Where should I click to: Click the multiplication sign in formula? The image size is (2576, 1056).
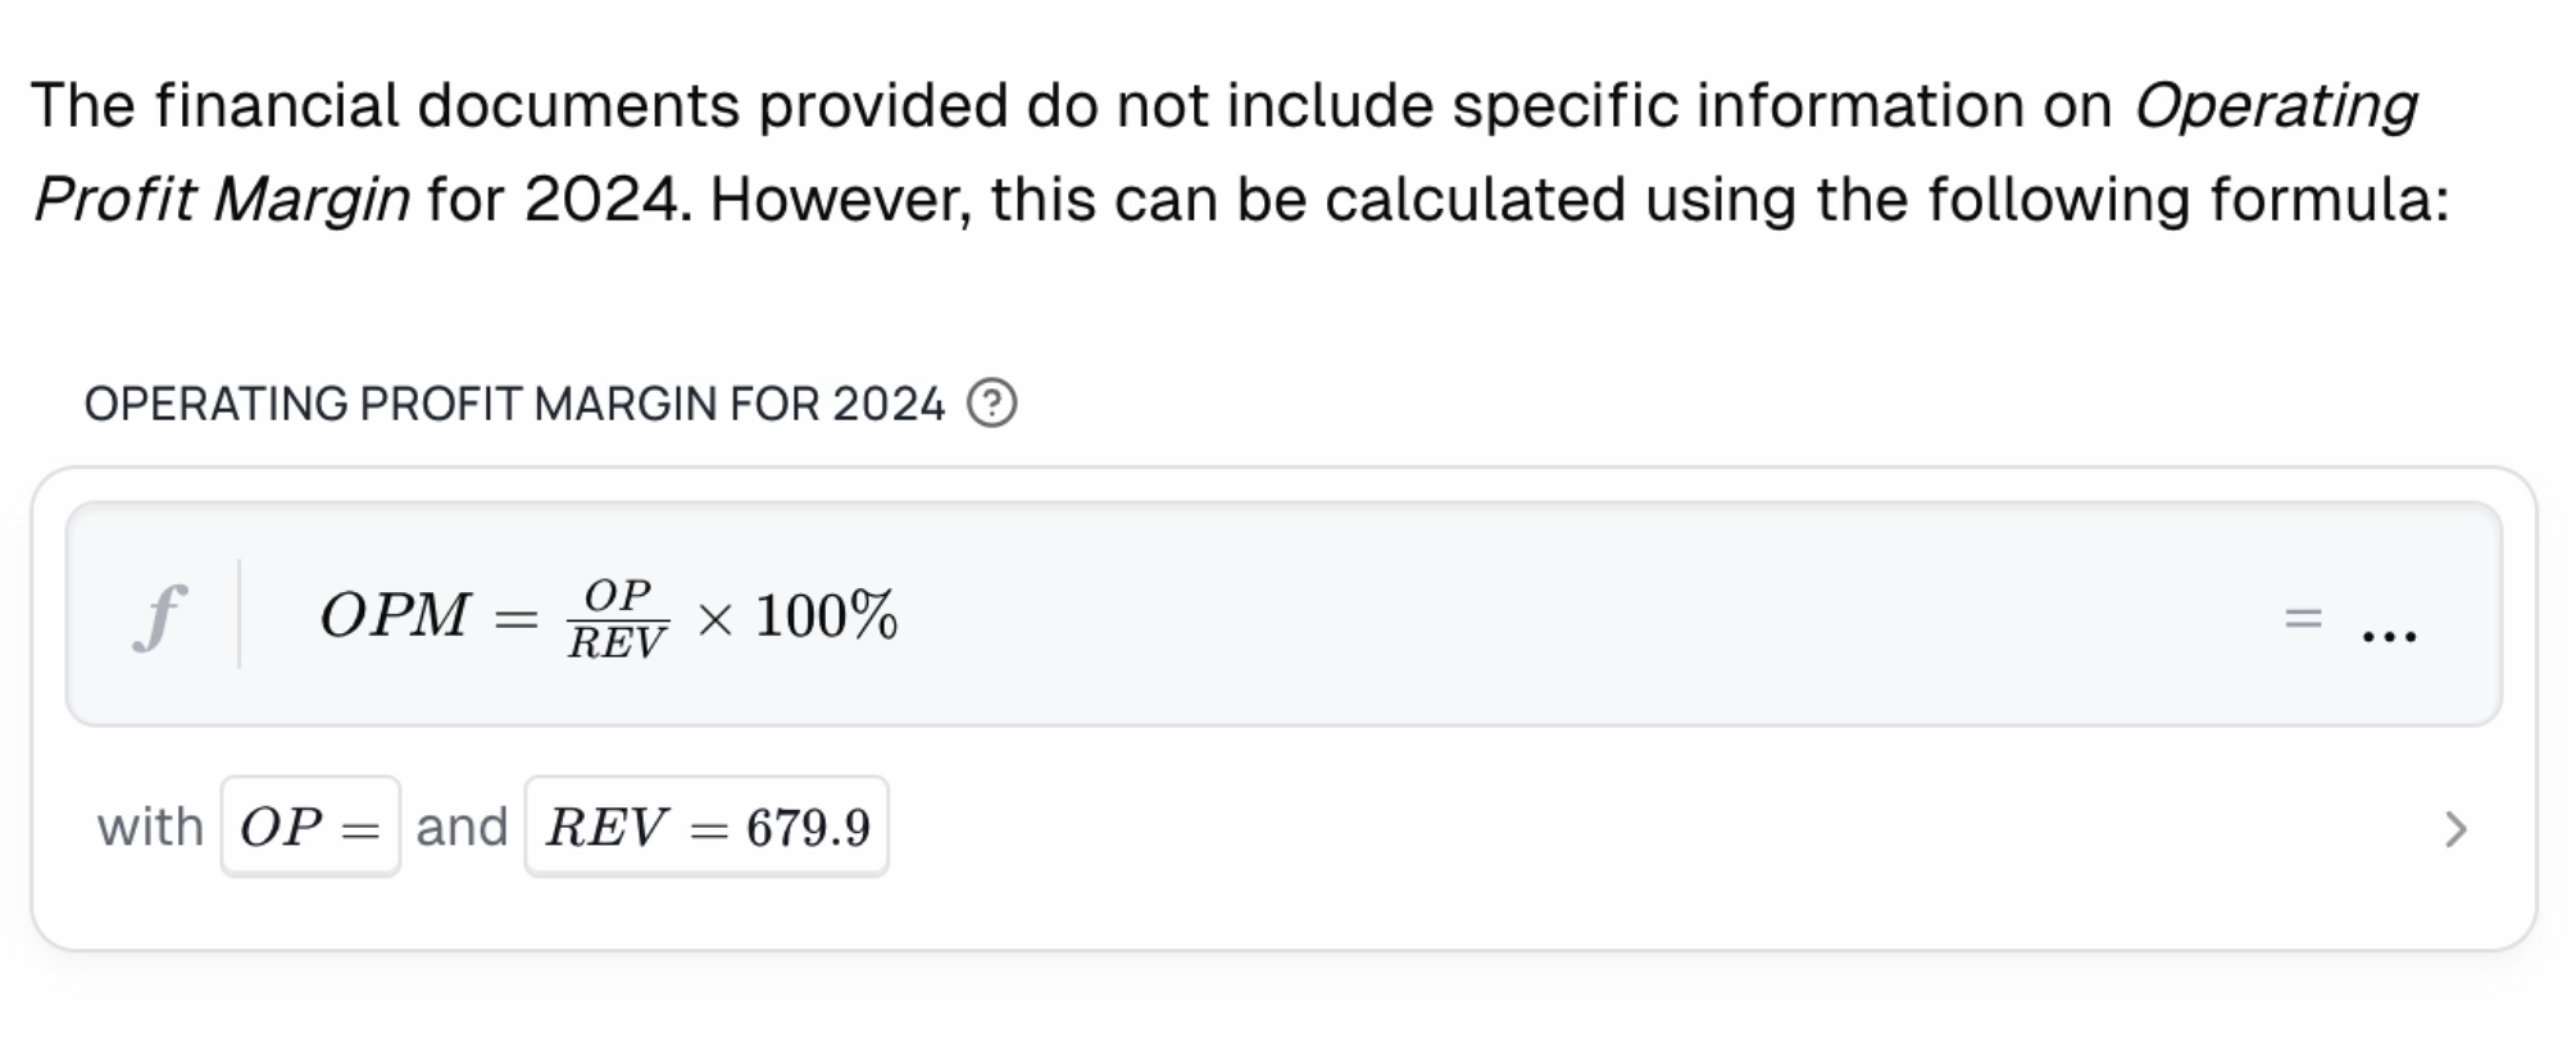714,620
